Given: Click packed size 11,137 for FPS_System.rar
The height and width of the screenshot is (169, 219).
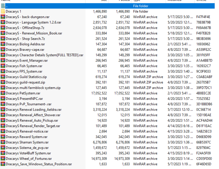Looking at the screenshot, I should coord(125,72).
